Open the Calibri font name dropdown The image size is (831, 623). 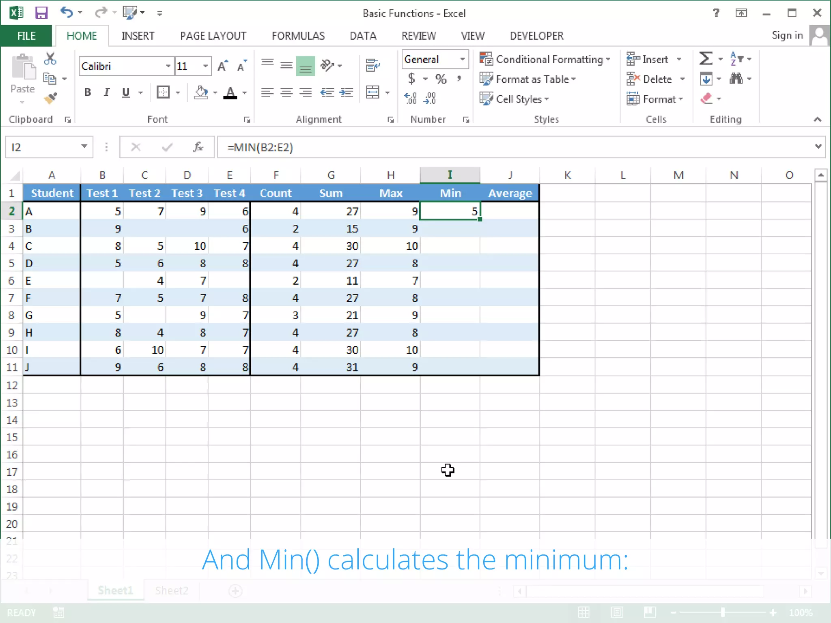(x=168, y=66)
